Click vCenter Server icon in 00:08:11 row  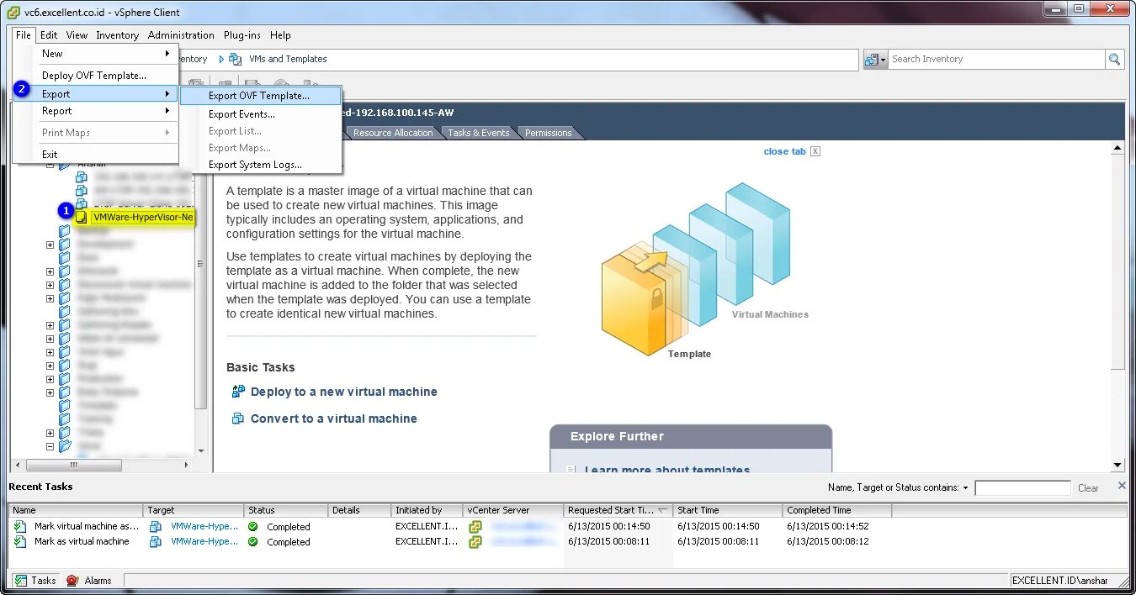click(475, 542)
